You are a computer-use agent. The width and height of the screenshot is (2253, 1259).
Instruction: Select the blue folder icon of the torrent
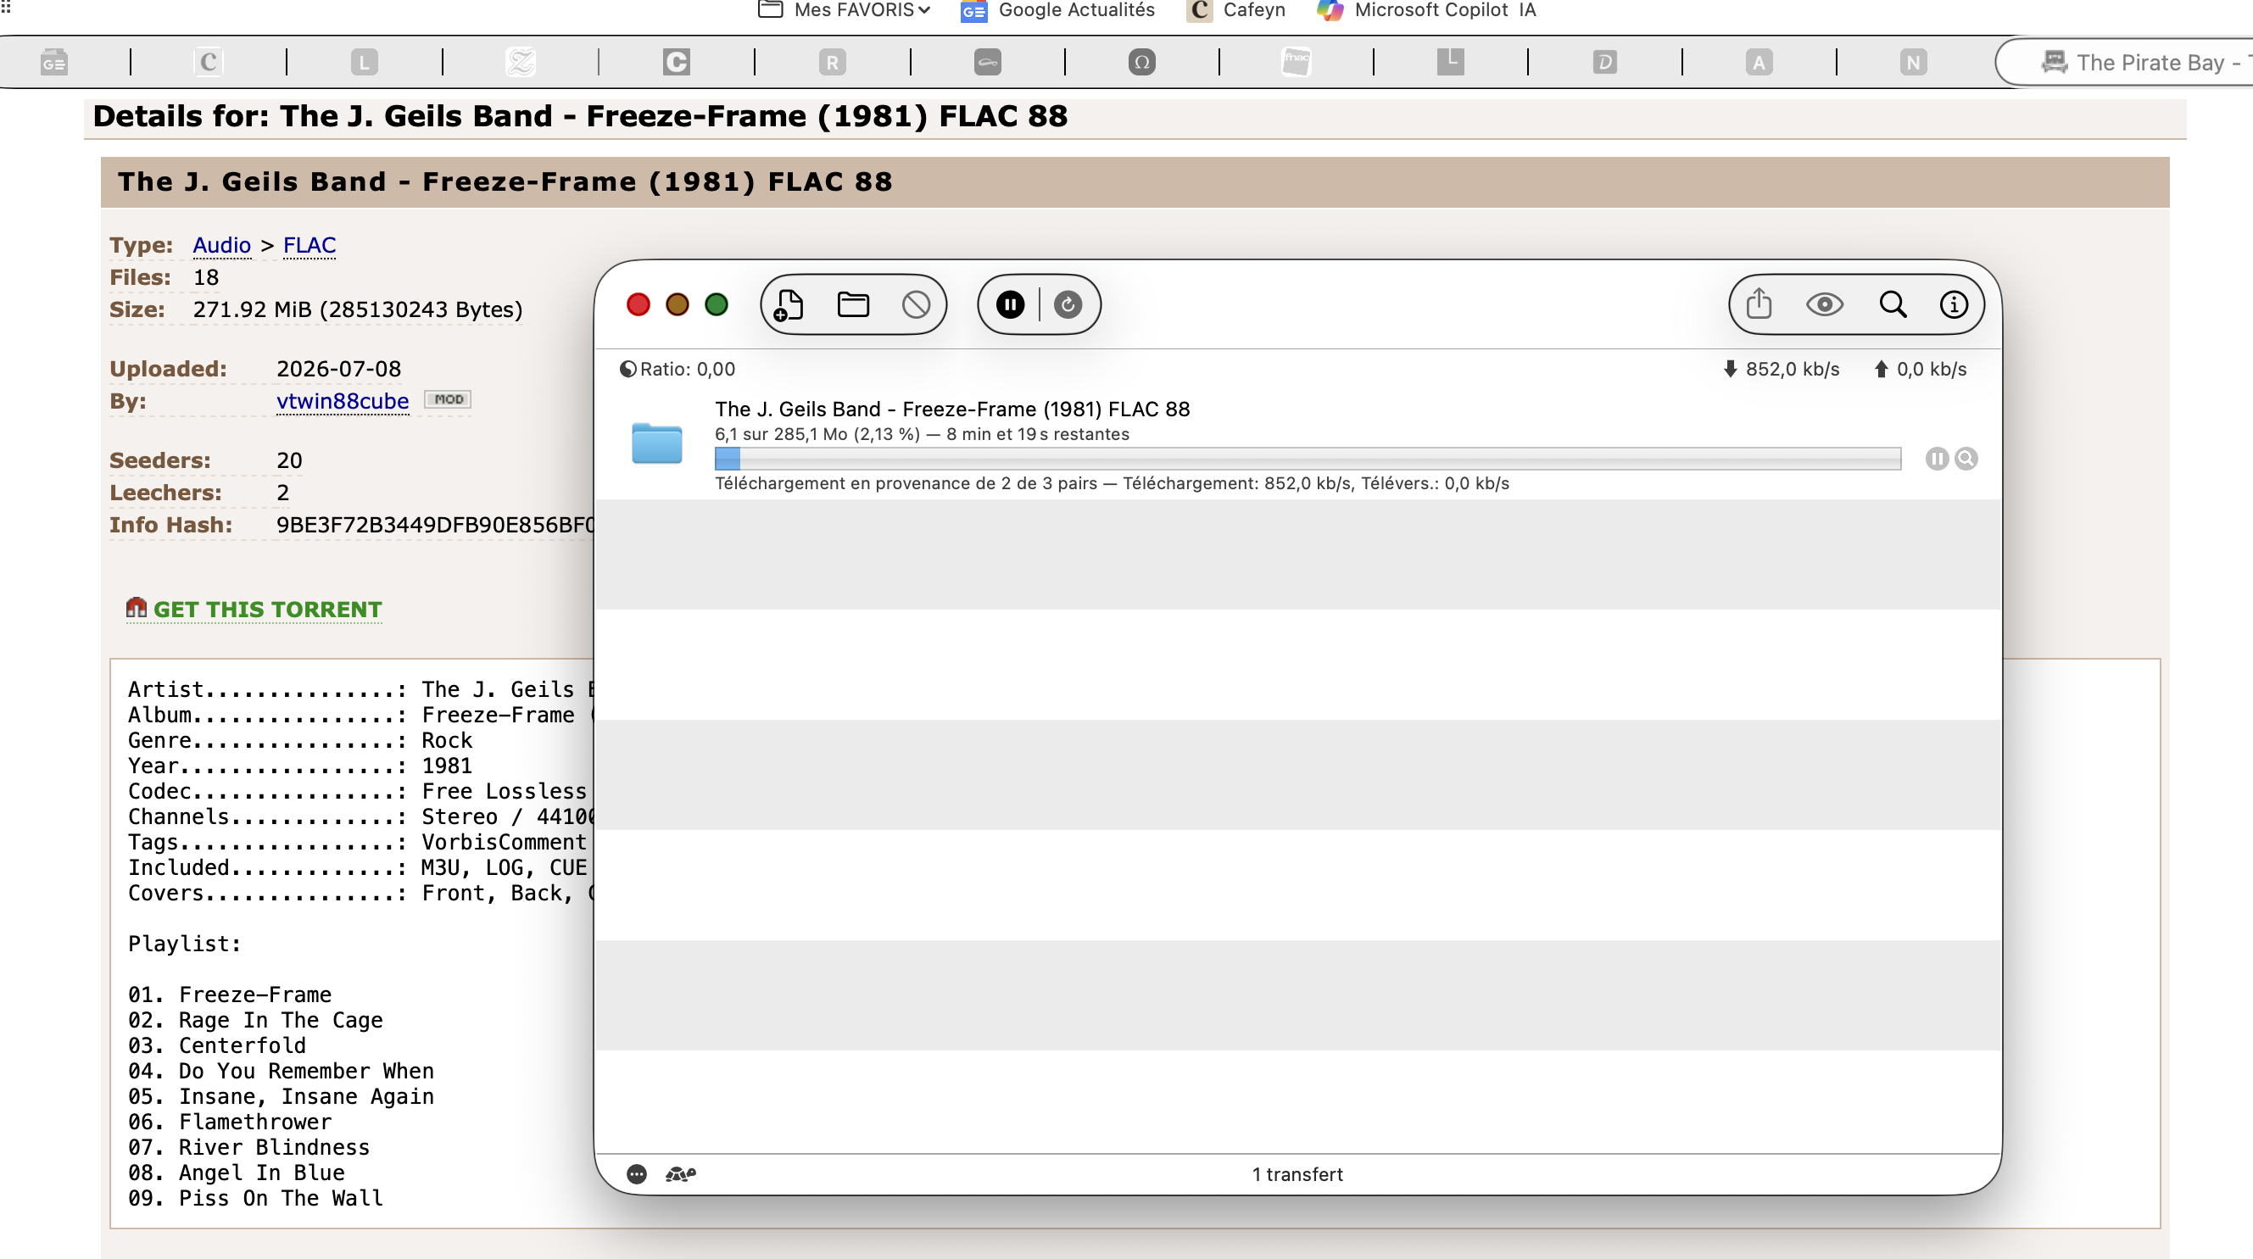click(x=657, y=443)
